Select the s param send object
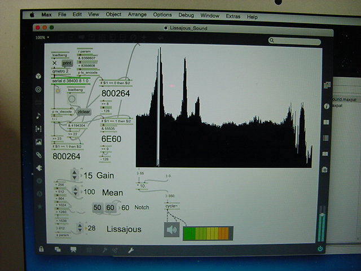The height and width of the screenshot is (271, 361). 63,235
